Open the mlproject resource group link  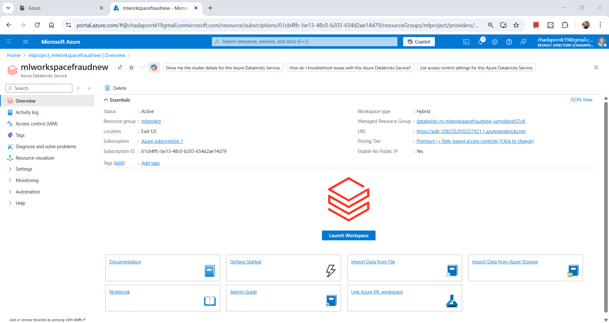click(x=151, y=121)
